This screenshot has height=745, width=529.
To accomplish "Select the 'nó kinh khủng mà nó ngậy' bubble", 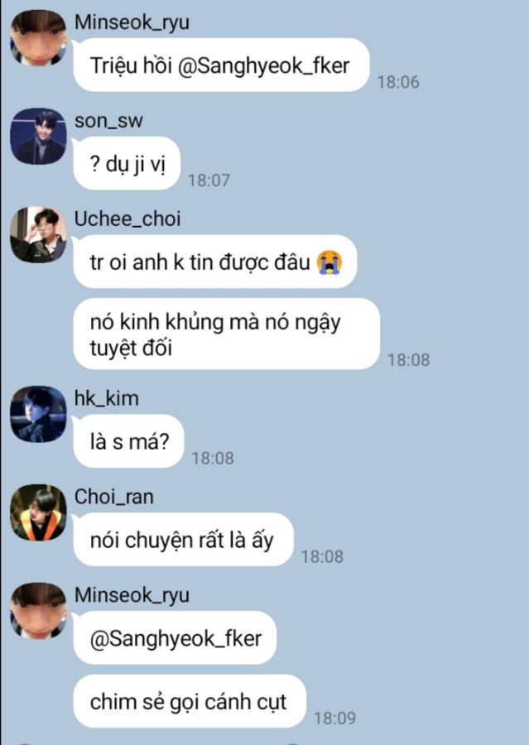I will click(x=227, y=334).
